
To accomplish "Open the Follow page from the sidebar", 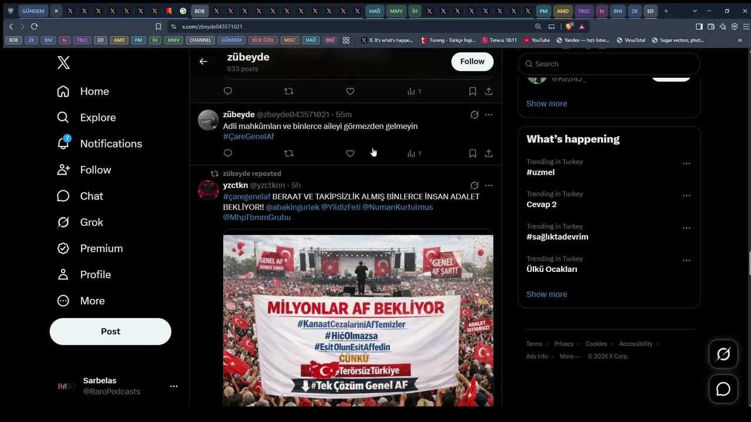I will coord(84,170).
